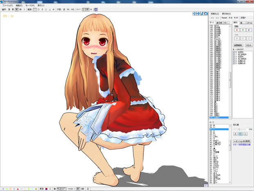Image resolution: width=254 pixels, height=191 pixels.
Task: Switch to ボーン tab
Action: pyautogui.click(x=212, y=23)
